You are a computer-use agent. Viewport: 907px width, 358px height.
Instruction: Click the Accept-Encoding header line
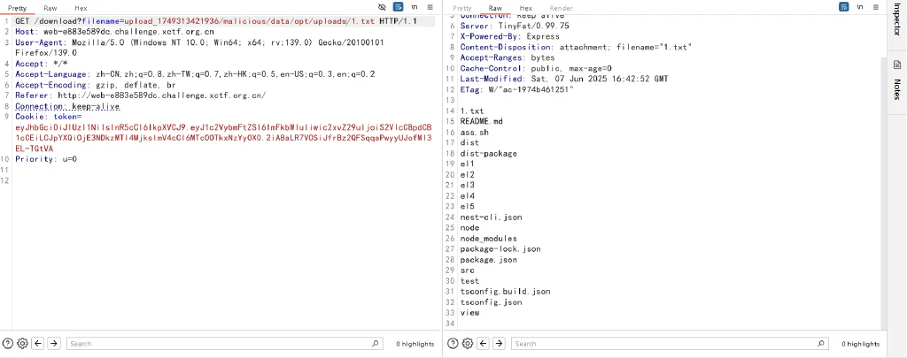(95, 85)
